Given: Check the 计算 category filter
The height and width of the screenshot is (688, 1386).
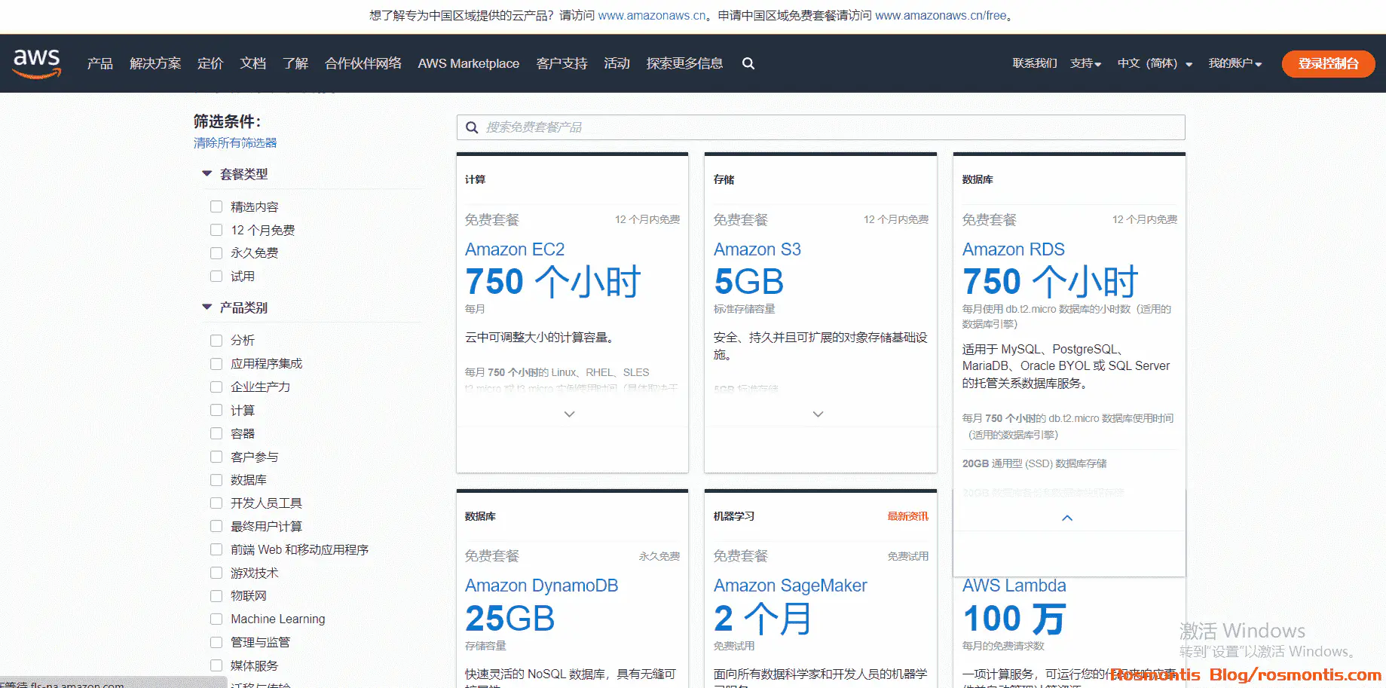Looking at the screenshot, I should [x=216, y=410].
